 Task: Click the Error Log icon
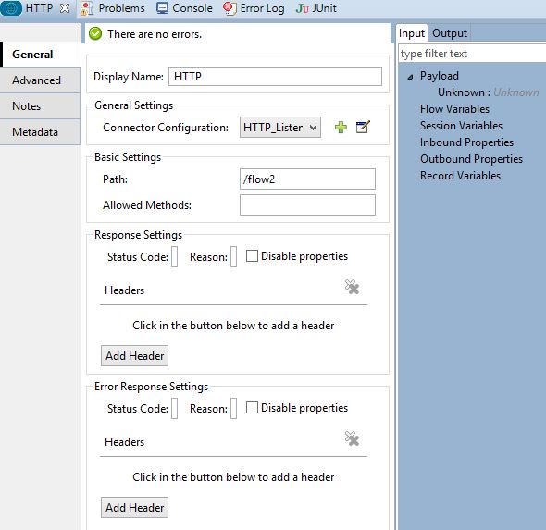pyautogui.click(x=230, y=8)
